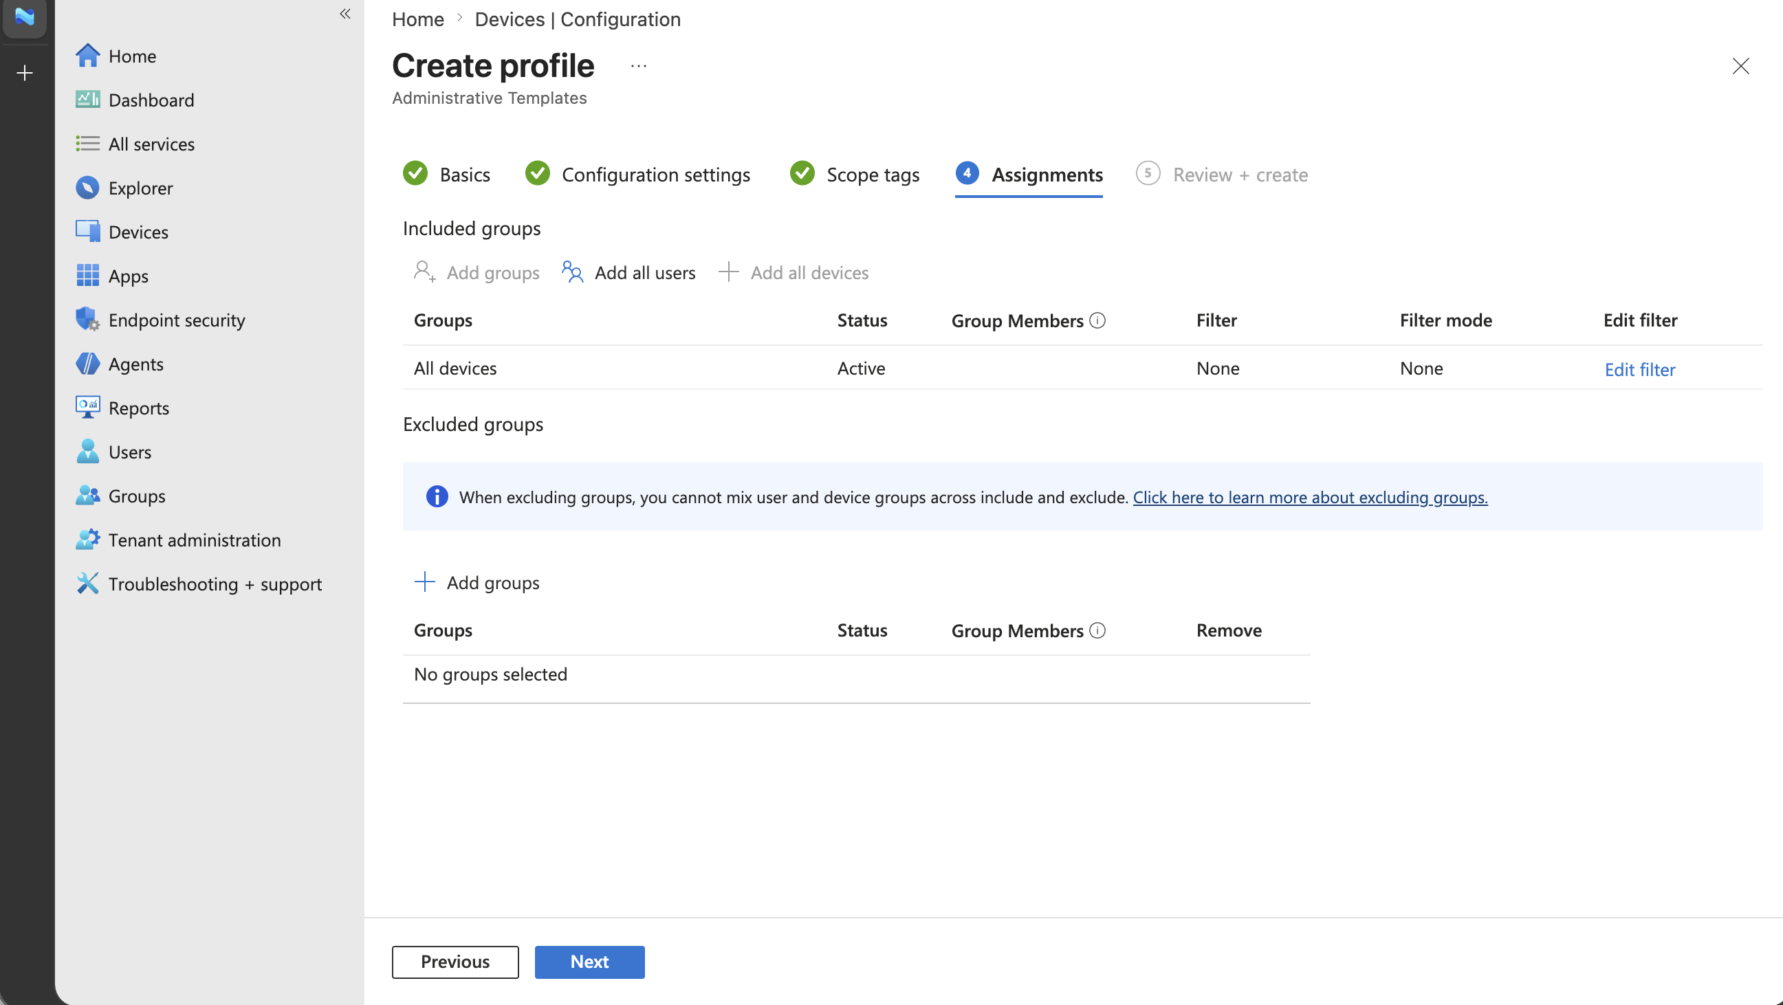Click Group Members info icon in Included groups
The image size is (1783, 1005).
tap(1097, 320)
